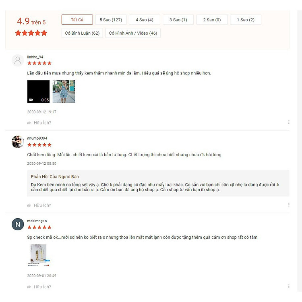Select the Tất Cả filter
302x302 pixels.
77,20
